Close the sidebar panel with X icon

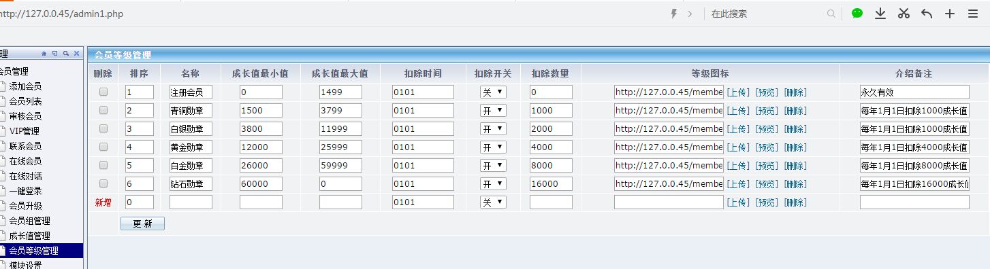coord(76,54)
